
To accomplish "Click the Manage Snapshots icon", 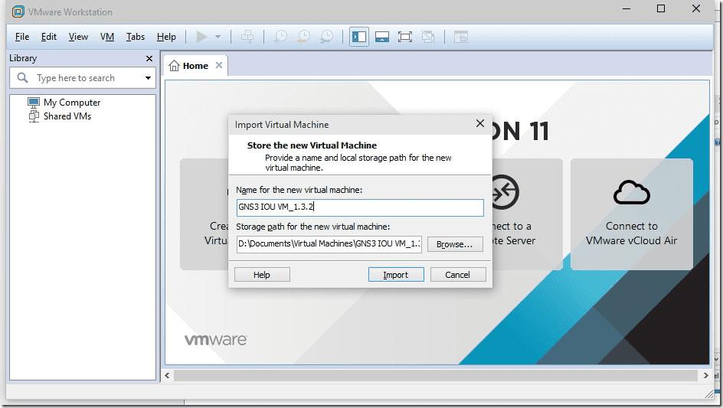I will tap(326, 37).
